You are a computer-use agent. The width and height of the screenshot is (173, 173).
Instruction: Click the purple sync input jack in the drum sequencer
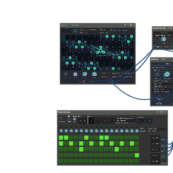(61, 118)
